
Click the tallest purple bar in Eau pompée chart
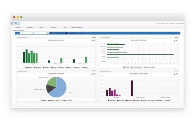coord(132,88)
